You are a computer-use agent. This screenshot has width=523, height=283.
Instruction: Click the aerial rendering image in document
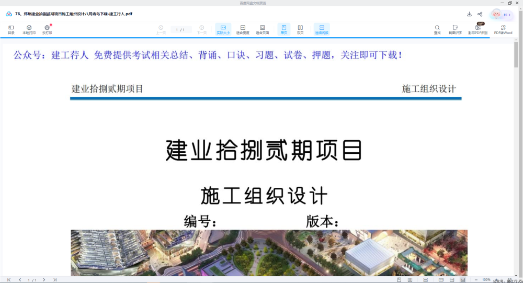(x=269, y=253)
